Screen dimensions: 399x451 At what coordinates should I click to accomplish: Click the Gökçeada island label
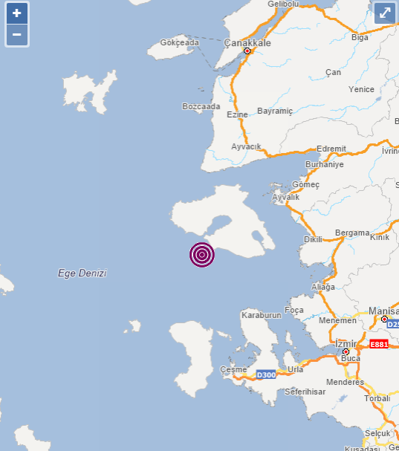[x=180, y=42]
